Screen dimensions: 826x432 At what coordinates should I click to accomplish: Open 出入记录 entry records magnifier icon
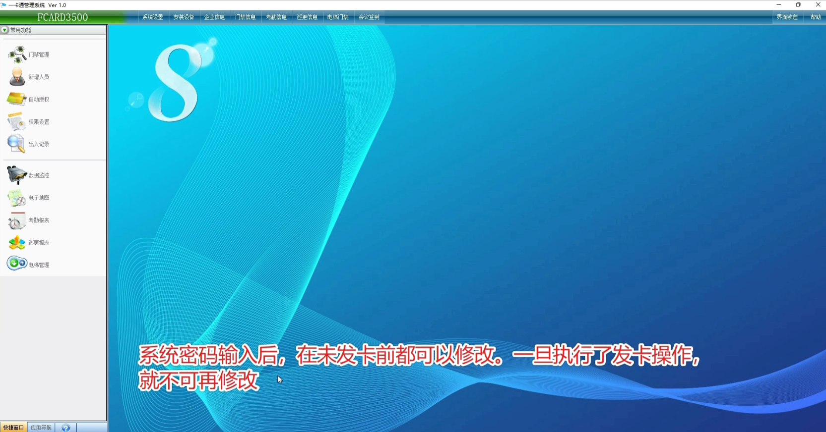coord(16,144)
